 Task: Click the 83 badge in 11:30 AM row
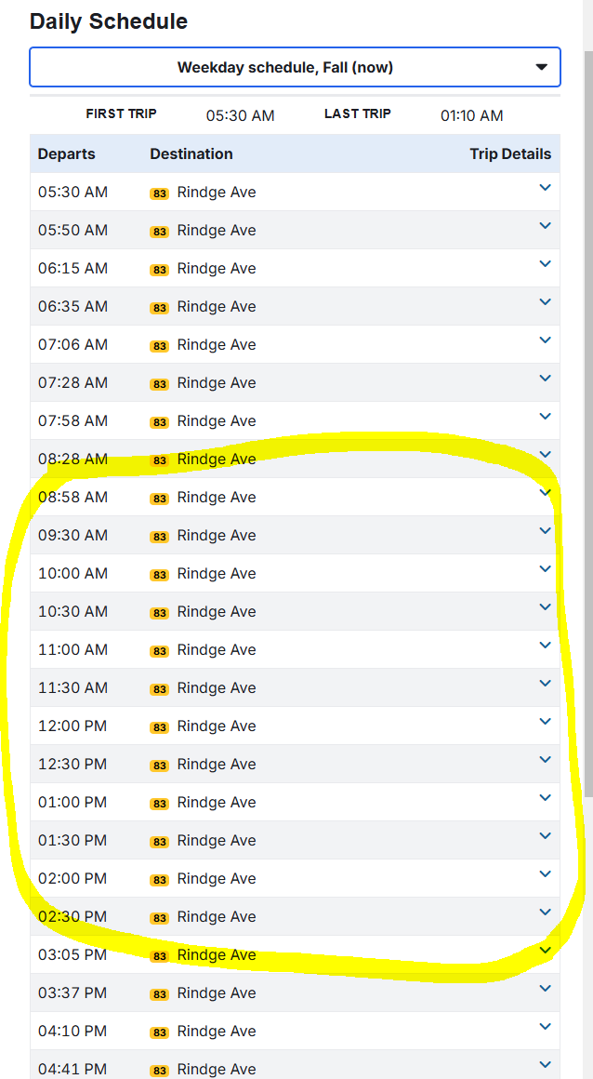pos(159,689)
